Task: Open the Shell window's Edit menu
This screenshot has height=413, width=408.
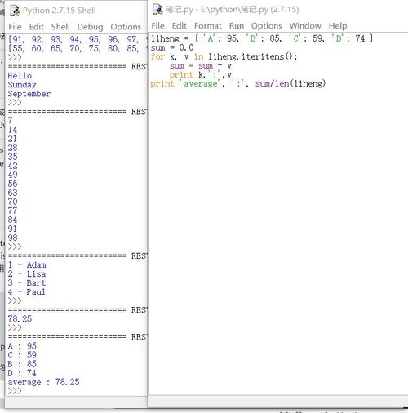Action: 37,27
